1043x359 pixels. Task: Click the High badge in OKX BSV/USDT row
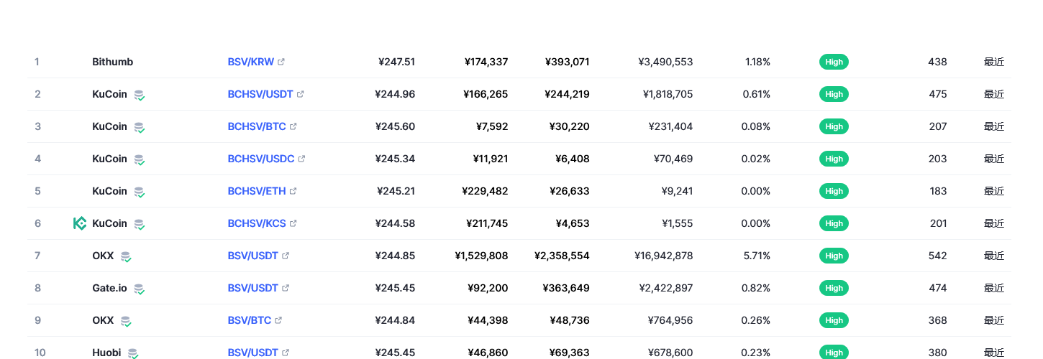click(x=834, y=256)
